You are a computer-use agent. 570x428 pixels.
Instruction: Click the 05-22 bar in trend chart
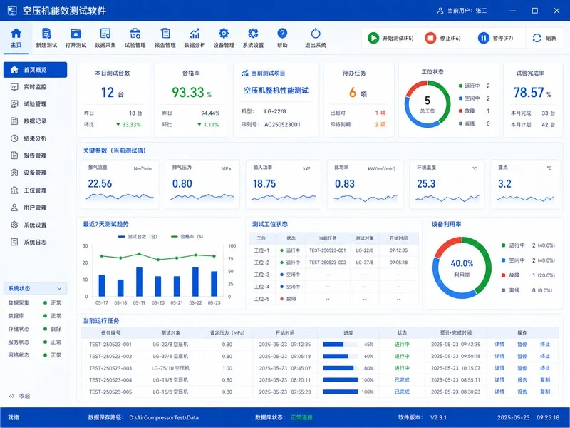pos(195,282)
